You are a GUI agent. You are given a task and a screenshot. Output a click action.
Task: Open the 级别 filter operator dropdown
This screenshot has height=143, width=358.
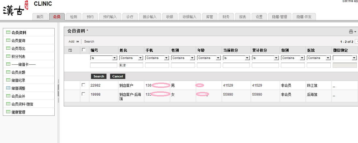pyautogui.click(x=293, y=58)
